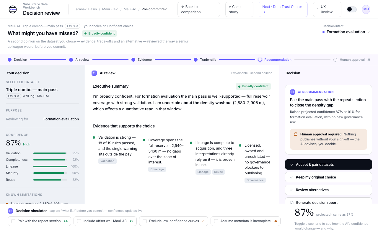Click the Lineage evidence tag
This screenshot has height=236, width=378.
point(203,172)
